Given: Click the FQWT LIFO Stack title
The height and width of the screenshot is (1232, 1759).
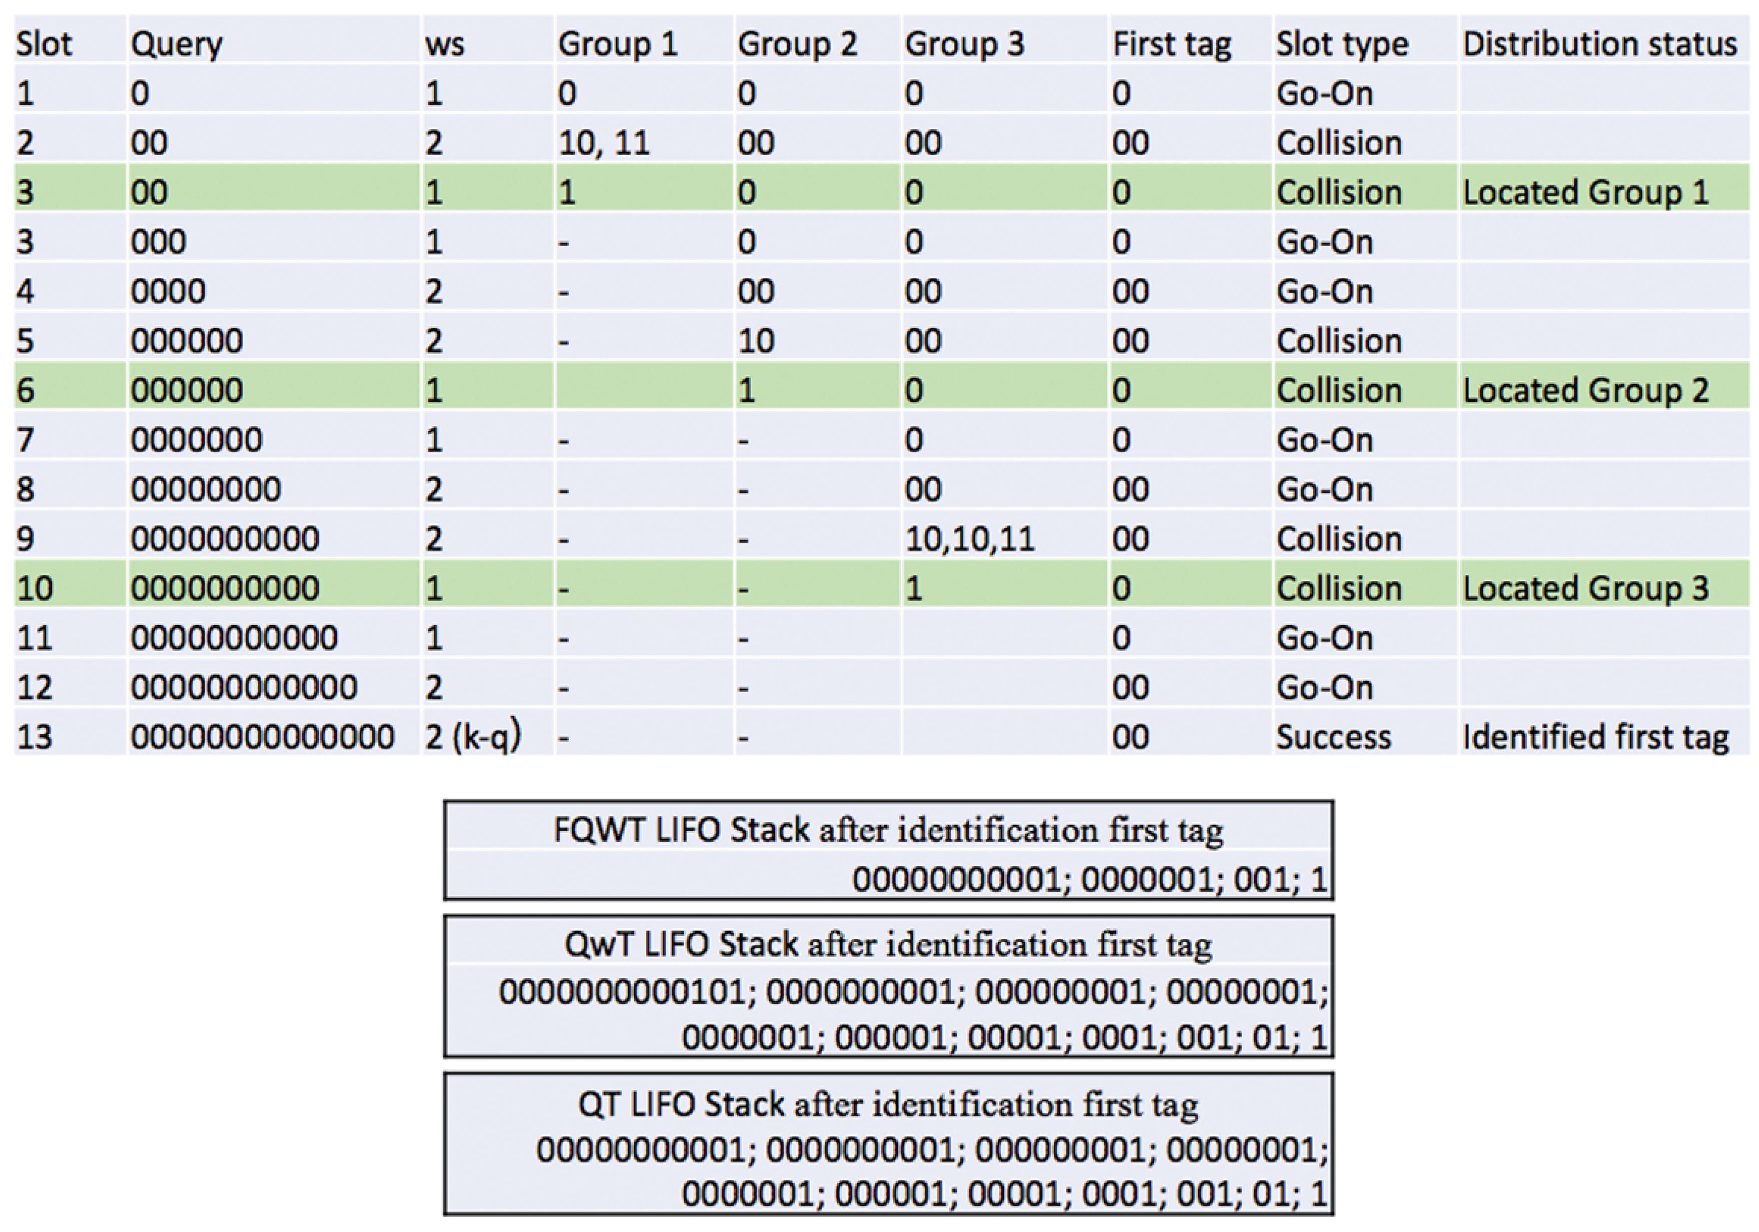Looking at the screenshot, I should click(889, 830).
